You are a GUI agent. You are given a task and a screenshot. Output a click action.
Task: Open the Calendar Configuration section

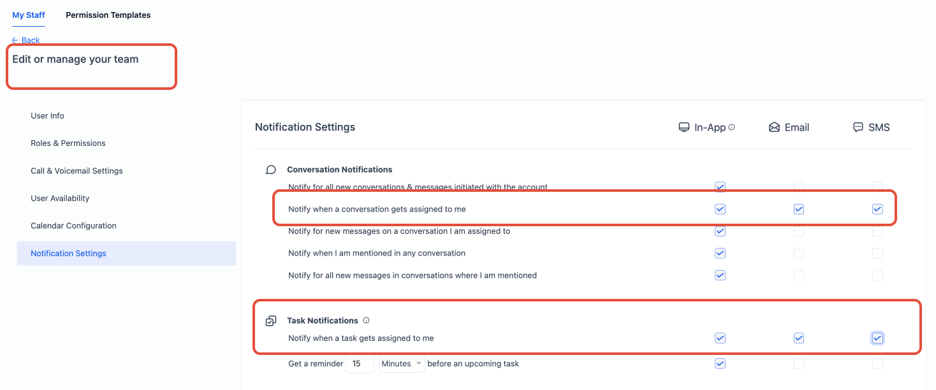(73, 226)
